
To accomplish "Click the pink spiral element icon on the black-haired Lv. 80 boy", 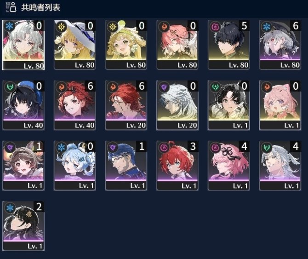I will click(215, 27).
